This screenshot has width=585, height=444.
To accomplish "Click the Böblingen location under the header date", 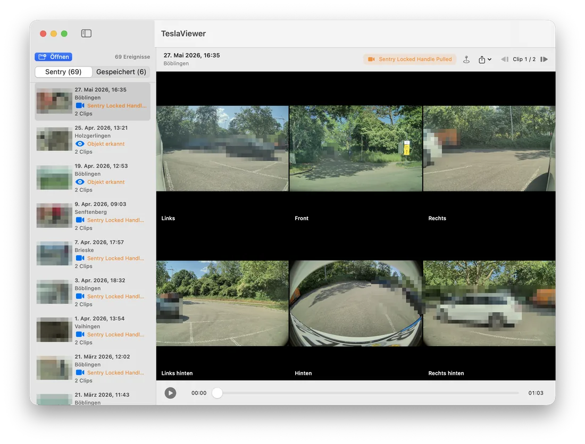I will 176,63.
